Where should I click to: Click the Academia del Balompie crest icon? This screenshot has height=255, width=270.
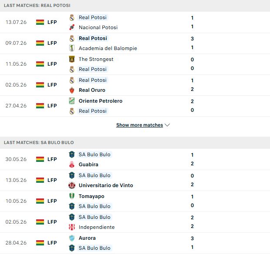click(72, 48)
